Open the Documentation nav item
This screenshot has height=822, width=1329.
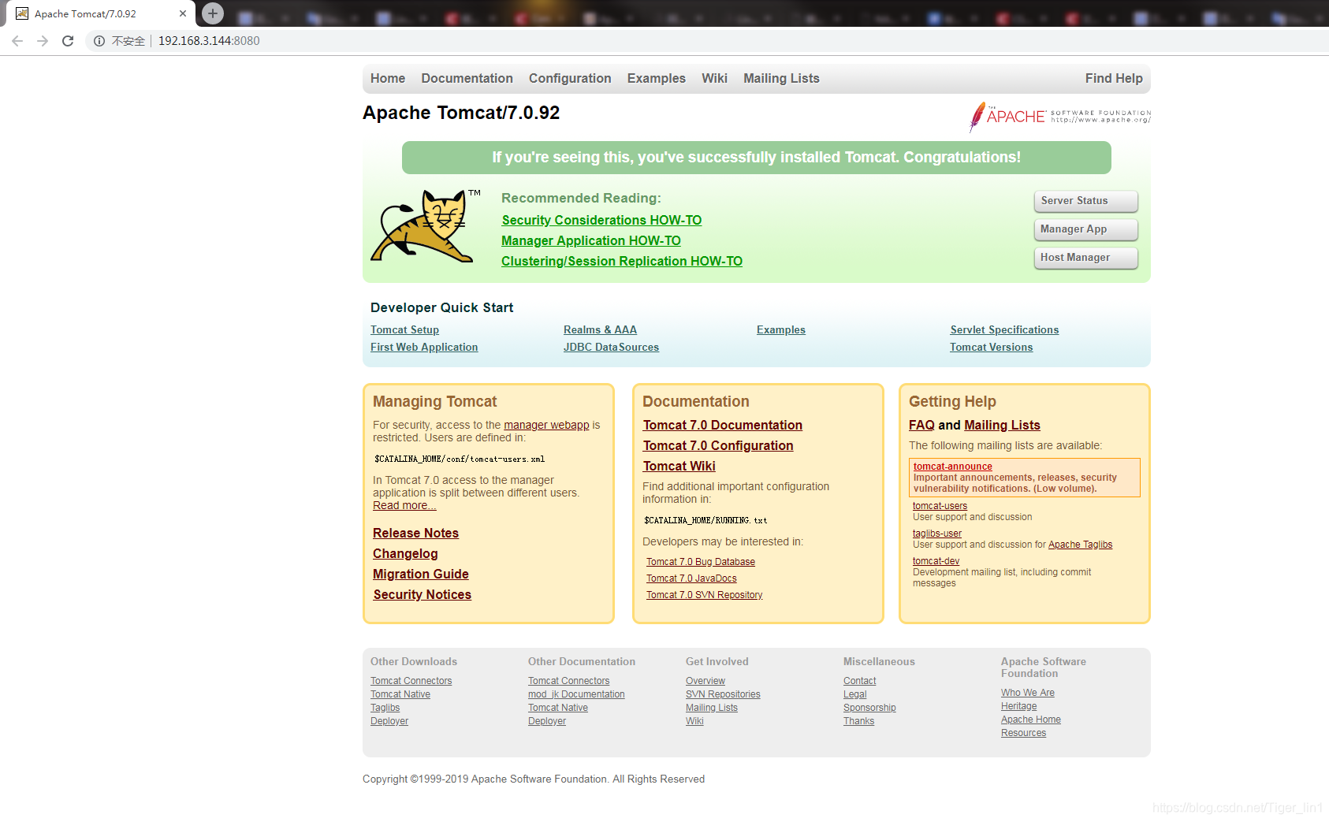coord(467,78)
